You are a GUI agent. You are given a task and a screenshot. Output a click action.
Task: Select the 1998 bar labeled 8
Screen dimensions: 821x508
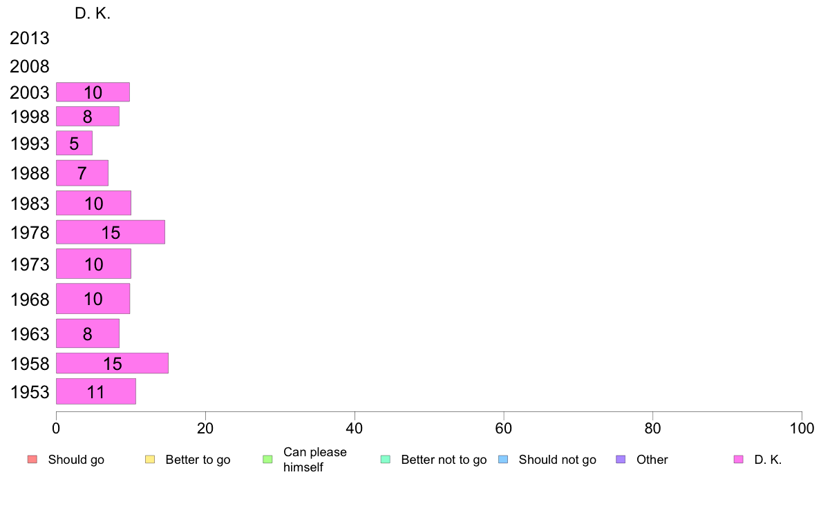pyautogui.click(x=88, y=116)
